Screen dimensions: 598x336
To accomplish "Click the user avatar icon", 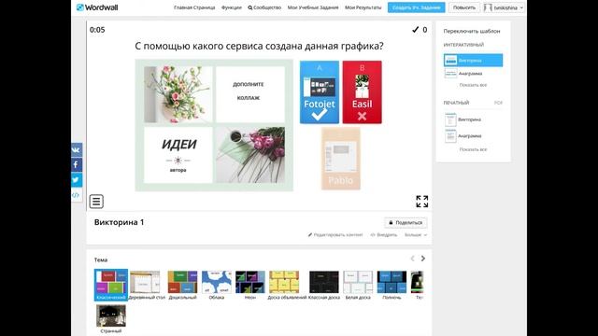I will point(488,7).
